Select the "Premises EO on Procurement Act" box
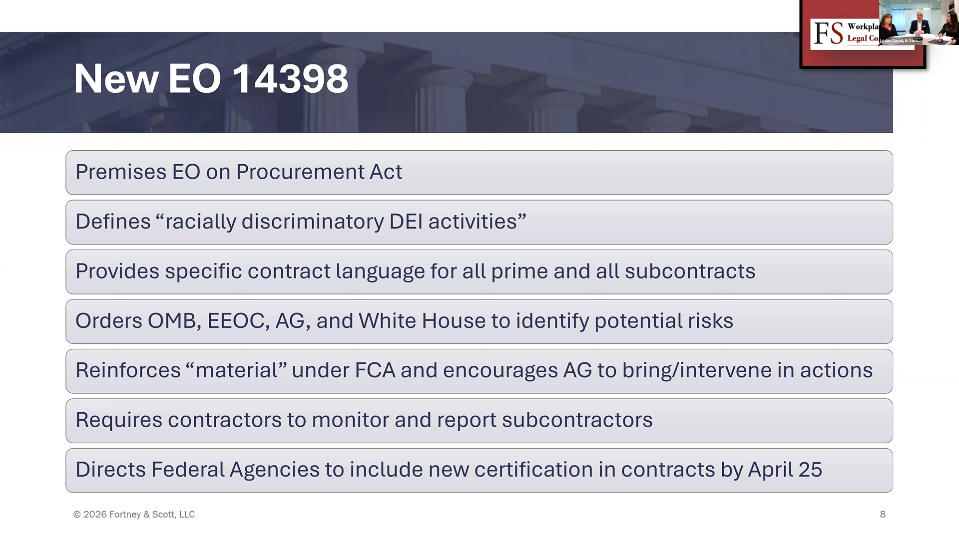959x539 pixels. [479, 172]
